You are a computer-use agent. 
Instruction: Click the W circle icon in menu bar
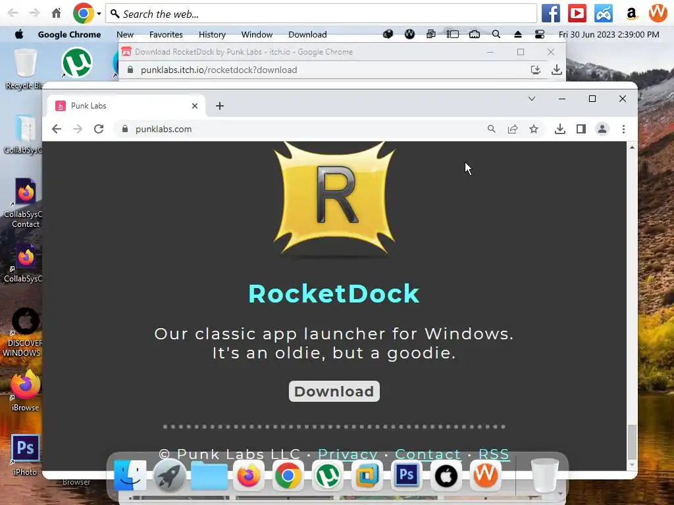pos(409,34)
